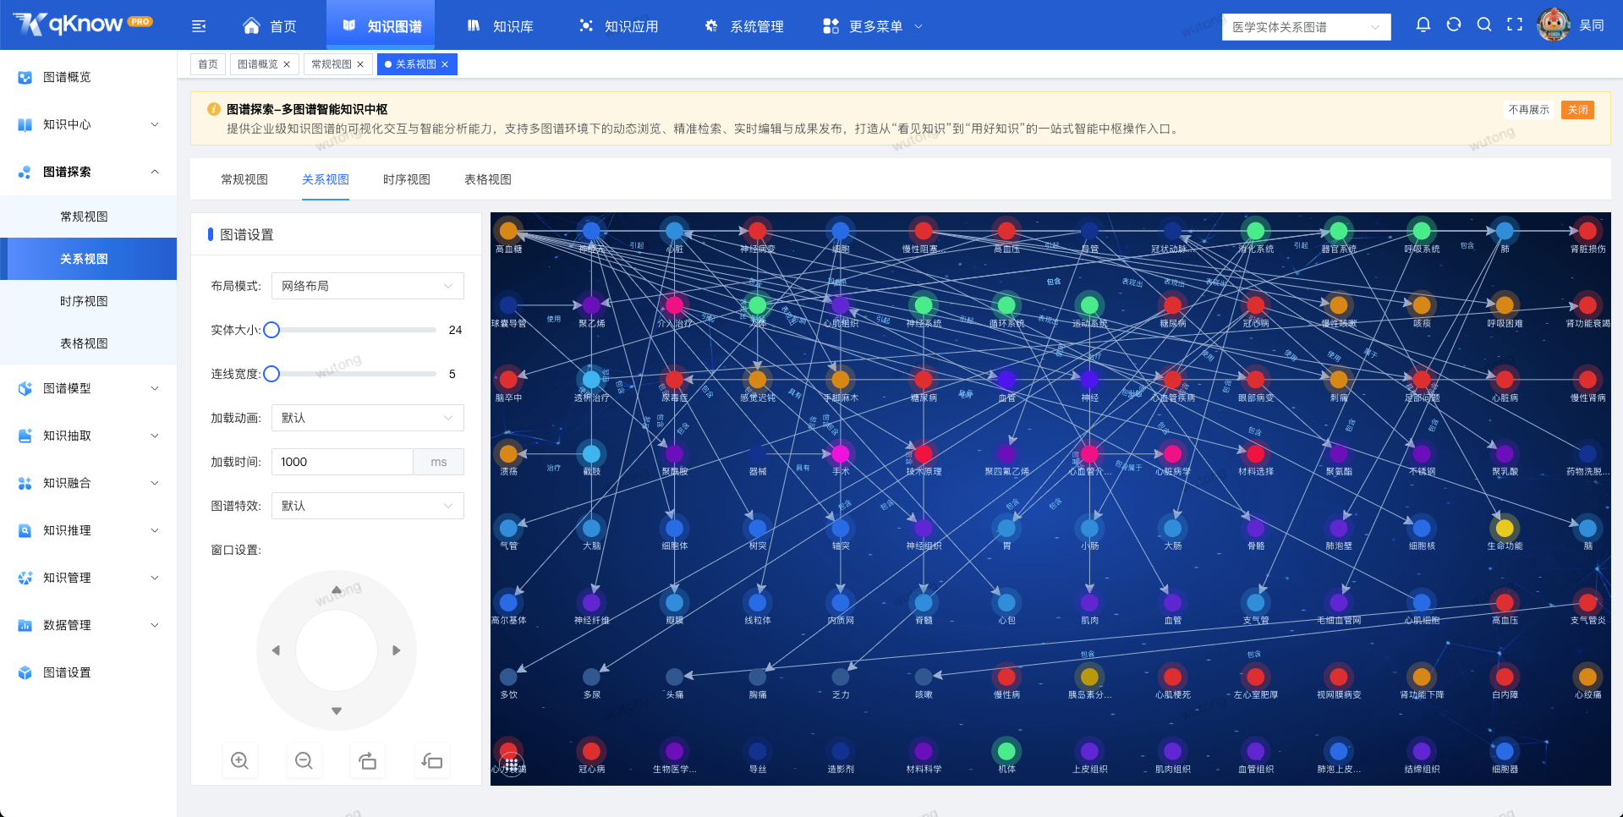Screen dimensions: 1623x817
Task: Collapse the sidebar with the hamburger icon
Action: click(x=199, y=25)
